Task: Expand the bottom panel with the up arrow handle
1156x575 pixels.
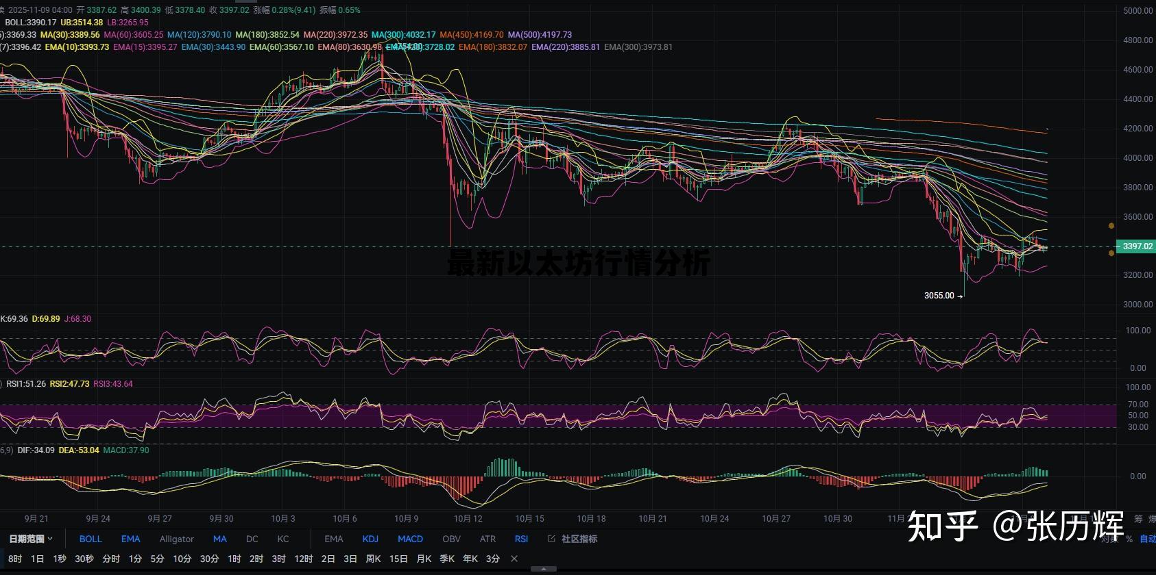Action: point(544,569)
